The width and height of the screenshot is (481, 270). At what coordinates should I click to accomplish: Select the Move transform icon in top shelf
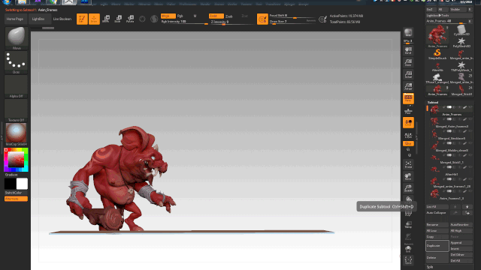coord(106,19)
